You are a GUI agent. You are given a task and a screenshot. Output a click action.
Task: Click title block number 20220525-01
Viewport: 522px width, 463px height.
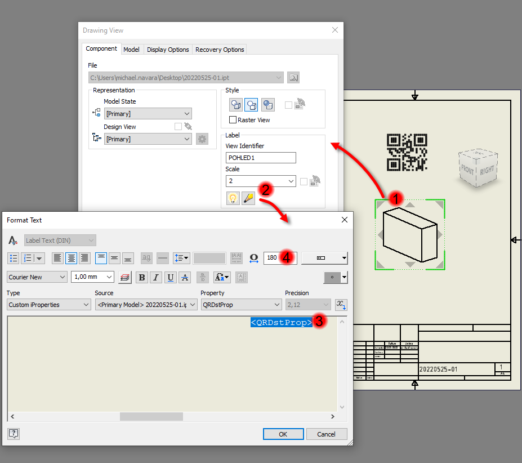(x=438, y=369)
